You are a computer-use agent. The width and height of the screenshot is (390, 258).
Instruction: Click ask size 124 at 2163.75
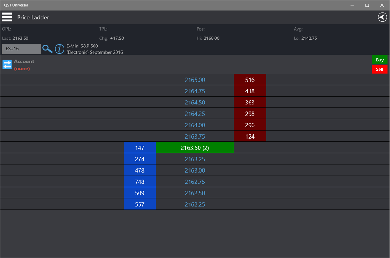pyautogui.click(x=250, y=136)
